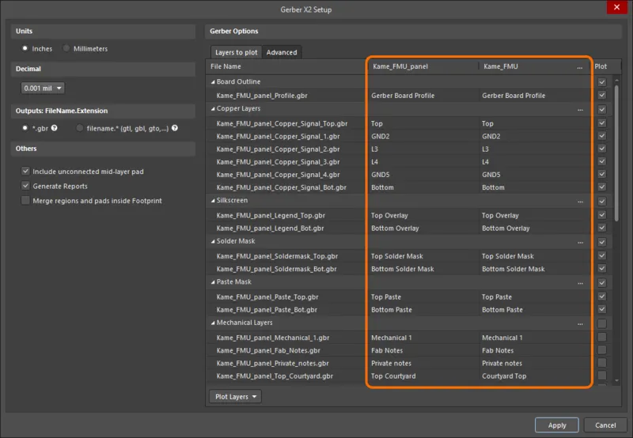Open the Decimal 0.001 mil dropdown
The width and height of the screenshot is (633, 438).
[x=43, y=89]
